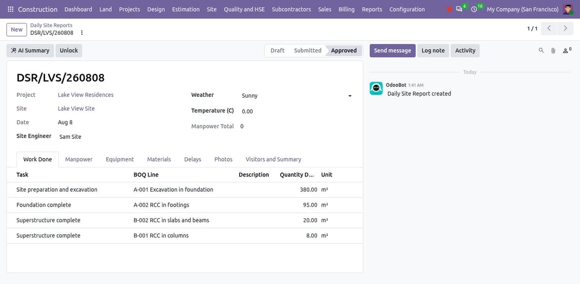The width and height of the screenshot is (580, 284).
Task: Generate an AI Summary
Action: coord(30,50)
